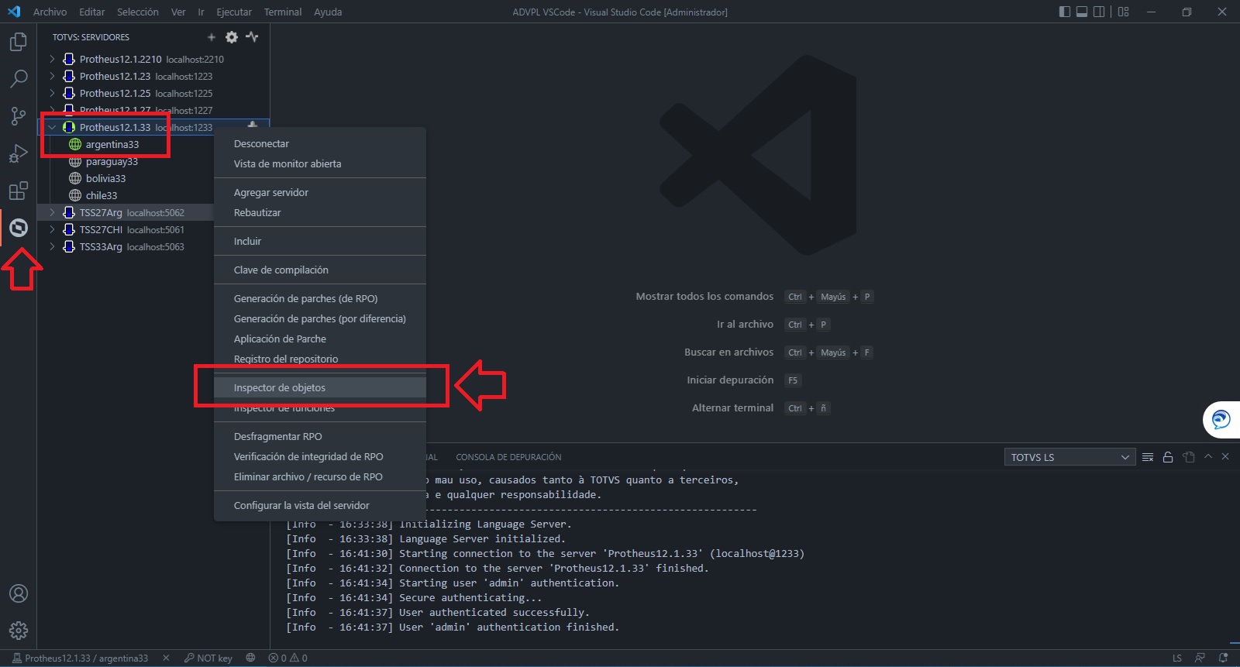The width and height of the screenshot is (1240, 667).
Task: Collapse the Protheus12.1.33 server node
Action: [x=52, y=127]
